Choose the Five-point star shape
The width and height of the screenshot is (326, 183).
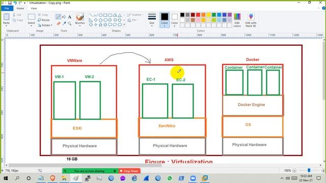[x=100, y=25]
